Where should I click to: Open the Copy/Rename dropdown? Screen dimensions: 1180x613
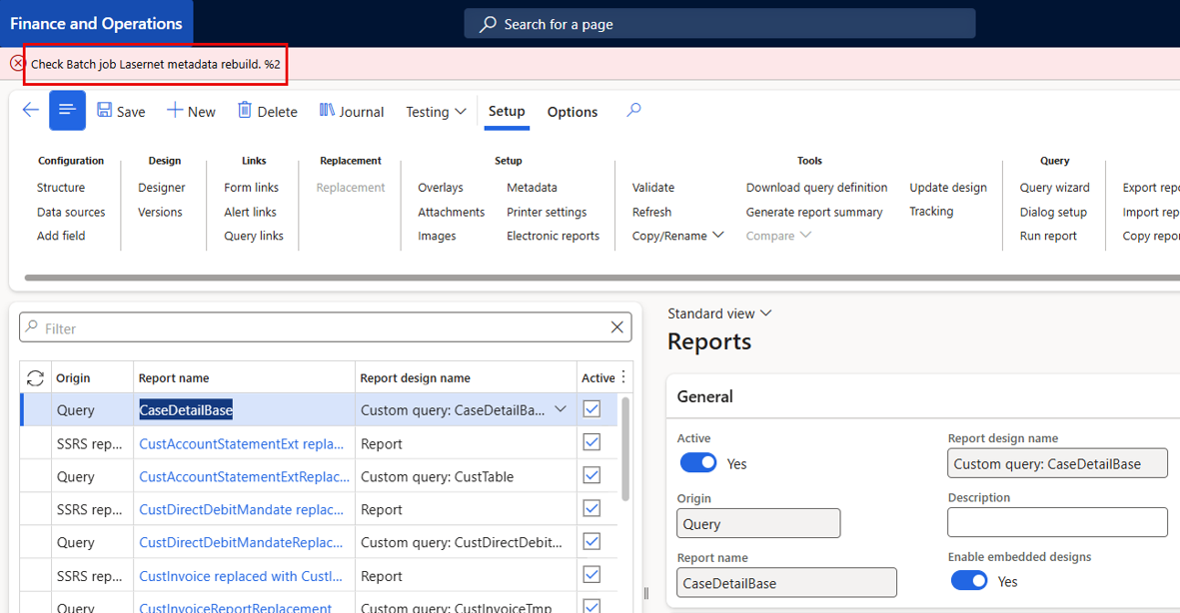(x=677, y=236)
